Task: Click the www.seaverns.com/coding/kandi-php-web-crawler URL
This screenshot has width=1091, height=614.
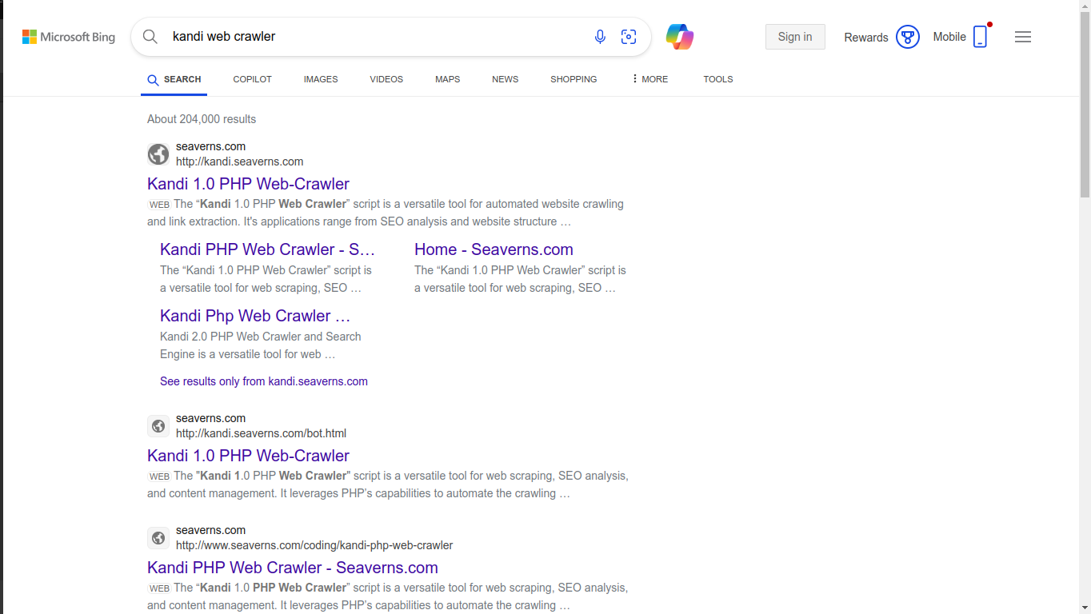Action: click(314, 545)
